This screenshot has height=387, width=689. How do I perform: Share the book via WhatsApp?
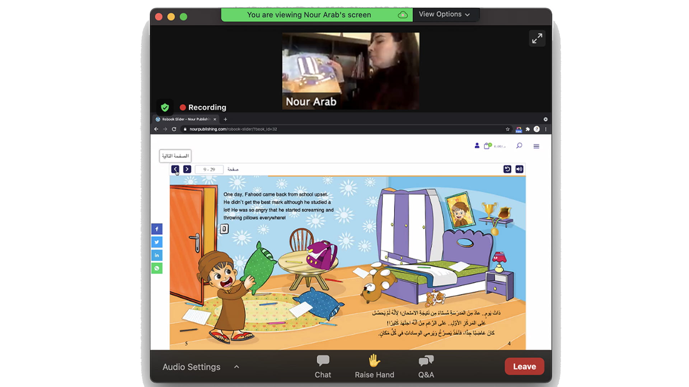(x=157, y=268)
